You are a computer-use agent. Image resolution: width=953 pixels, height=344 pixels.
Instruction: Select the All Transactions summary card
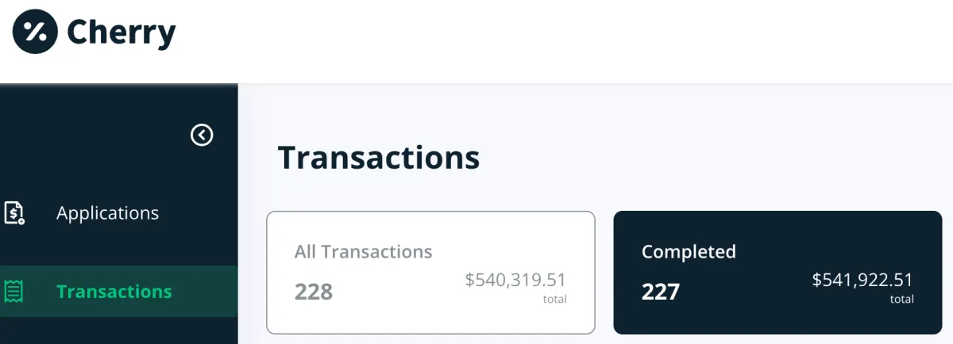point(430,273)
